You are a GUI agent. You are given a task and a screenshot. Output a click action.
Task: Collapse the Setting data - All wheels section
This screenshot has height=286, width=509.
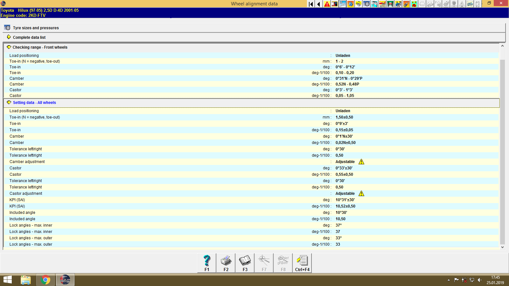9,103
